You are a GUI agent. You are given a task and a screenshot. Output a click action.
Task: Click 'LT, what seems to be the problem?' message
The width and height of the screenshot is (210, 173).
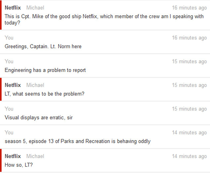44,94
